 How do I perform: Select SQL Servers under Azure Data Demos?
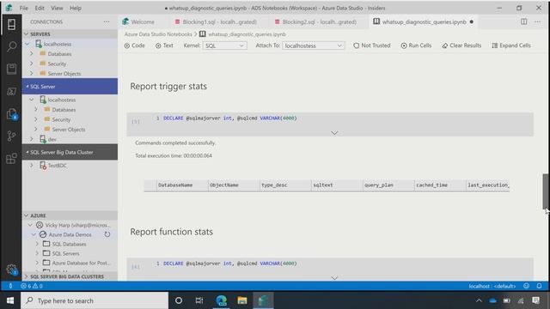click(65, 253)
